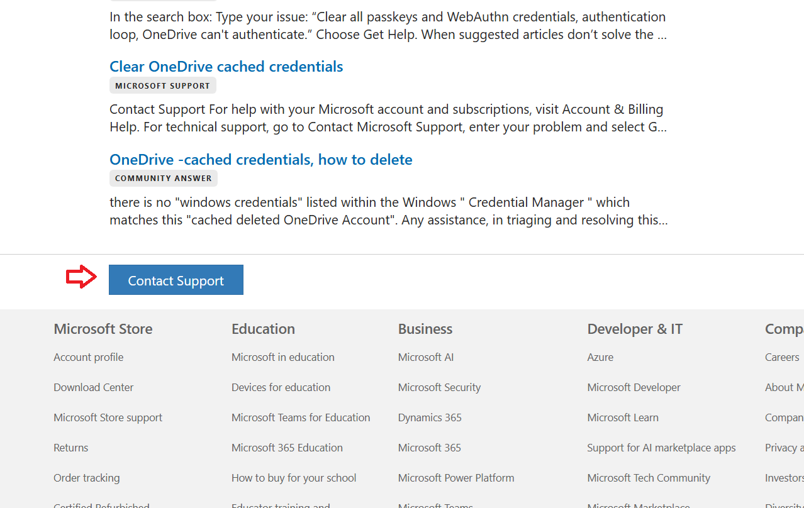
Task: Open 'Clear OneDrive cached credentials' article
Action: tap(226, 67)
